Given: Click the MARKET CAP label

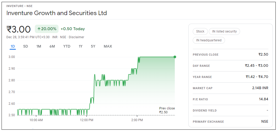Looking at the screenshot, I should (x=203, y=88).
